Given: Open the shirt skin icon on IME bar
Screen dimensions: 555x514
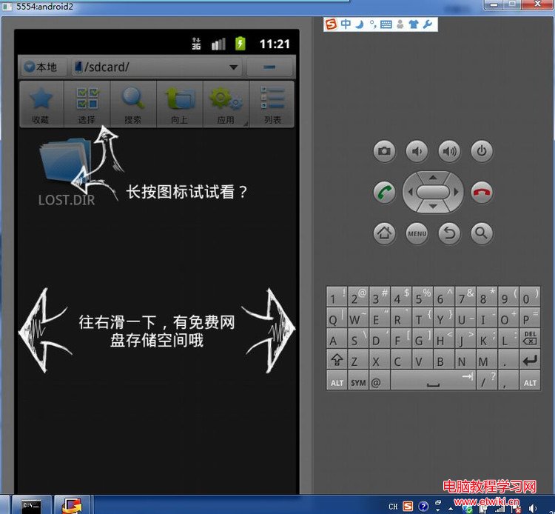Looking at the screenshot, I should (414, 24).
